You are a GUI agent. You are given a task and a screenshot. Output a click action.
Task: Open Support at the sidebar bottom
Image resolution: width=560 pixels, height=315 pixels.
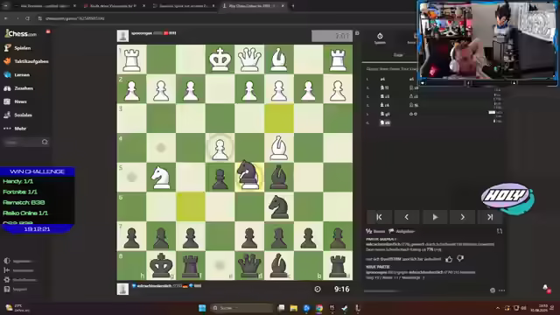click(x=16, y=289)
